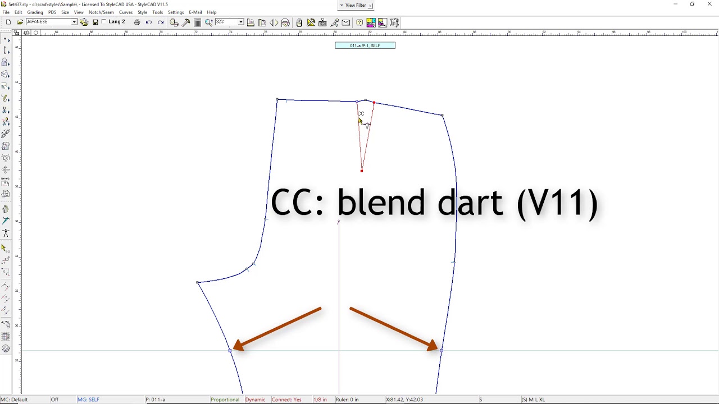Image resolution: width=719 pixels, height=404 pixels.
Task: Select the point tool at top of left toolbar
Action: pyautogui.click(x=6, y=40)
